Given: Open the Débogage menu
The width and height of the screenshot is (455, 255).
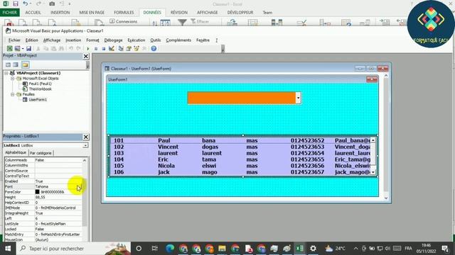Looking at the screenshot, I should (113, 40).
